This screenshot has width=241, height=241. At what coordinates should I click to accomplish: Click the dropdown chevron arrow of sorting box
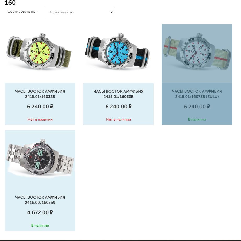[x=112, y=12]
